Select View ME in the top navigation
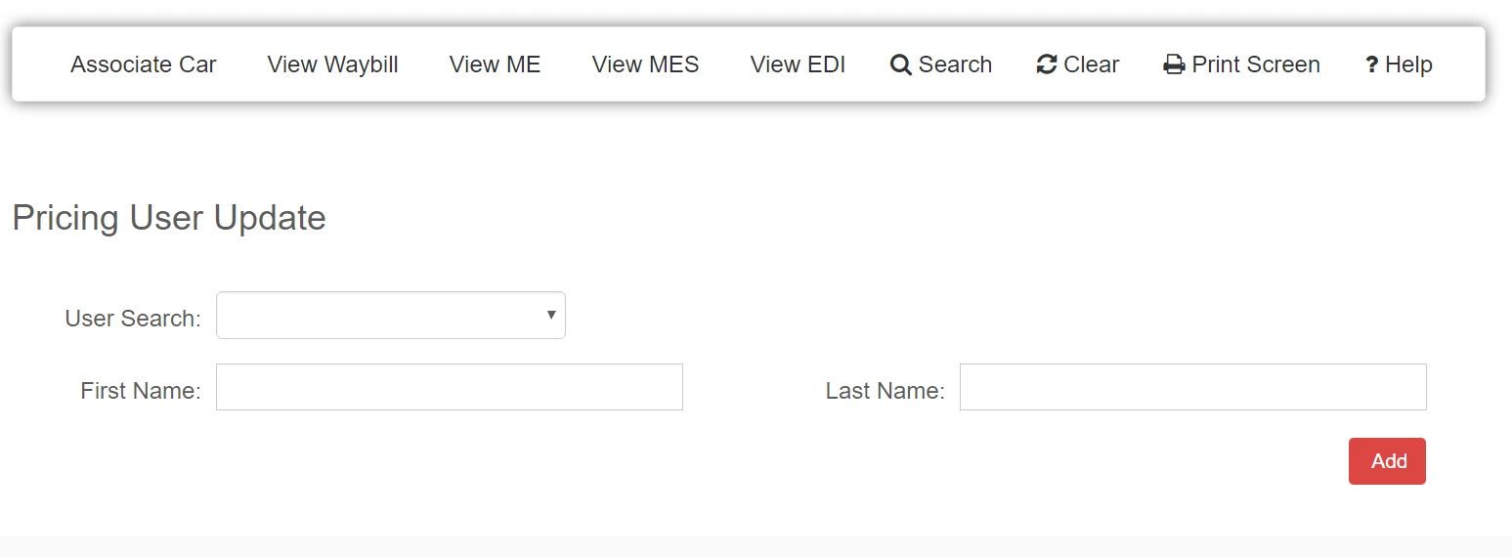This screenshot has height=557, width=1512. click(x=496, y=64)
